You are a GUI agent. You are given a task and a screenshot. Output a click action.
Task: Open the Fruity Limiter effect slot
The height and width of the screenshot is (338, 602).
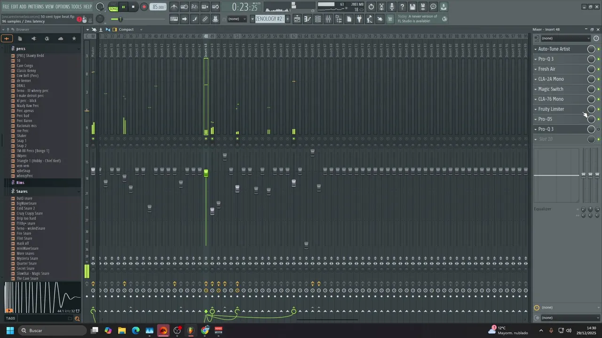(x=551, y=109)
